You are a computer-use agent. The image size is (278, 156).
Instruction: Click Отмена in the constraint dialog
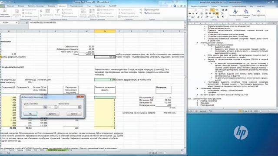[74, 114]
